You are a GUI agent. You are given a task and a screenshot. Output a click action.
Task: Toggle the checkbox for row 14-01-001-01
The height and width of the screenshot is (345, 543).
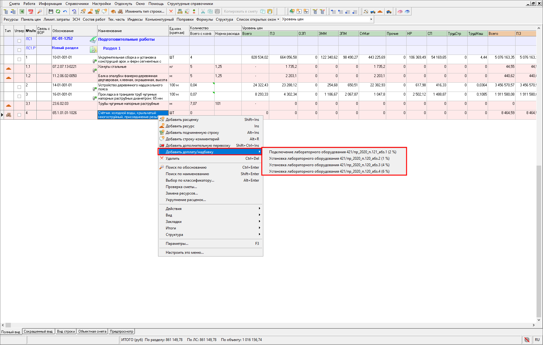tap(19, 87)
